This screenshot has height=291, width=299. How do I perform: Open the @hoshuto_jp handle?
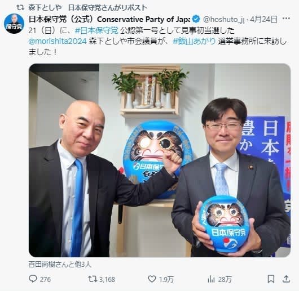(223, 19)
